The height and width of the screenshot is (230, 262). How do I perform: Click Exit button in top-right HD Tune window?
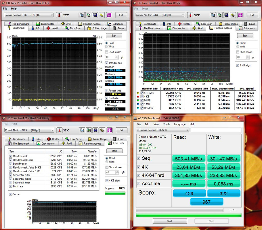(252, 15)
